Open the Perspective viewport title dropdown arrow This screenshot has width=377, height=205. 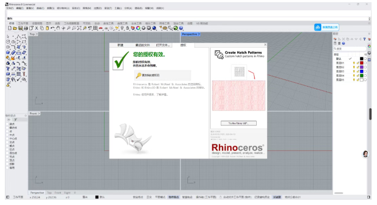[199, 34]
